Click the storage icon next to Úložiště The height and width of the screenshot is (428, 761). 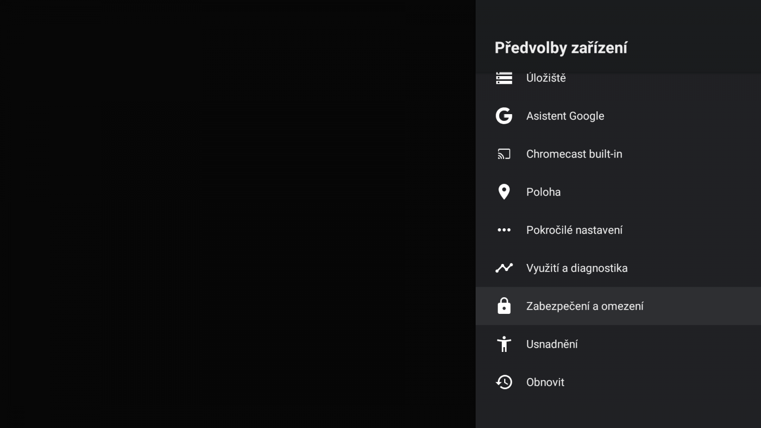tap(504, 78)
